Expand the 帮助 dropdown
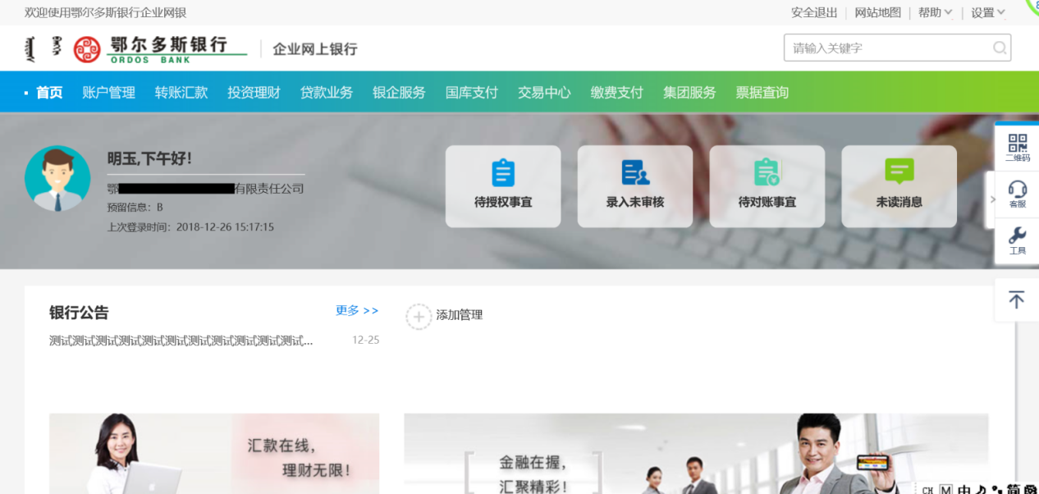The width and height of the screenshot is (1039, 494). point(935,12)
